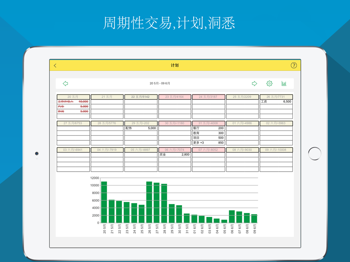Select the crossed-out 汽车 5,000 entry
This screenshot has width=350, height=262.
tap(73, 107)
